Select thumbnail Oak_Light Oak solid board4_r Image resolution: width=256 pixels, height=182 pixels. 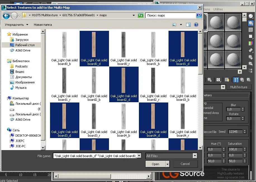183,120
